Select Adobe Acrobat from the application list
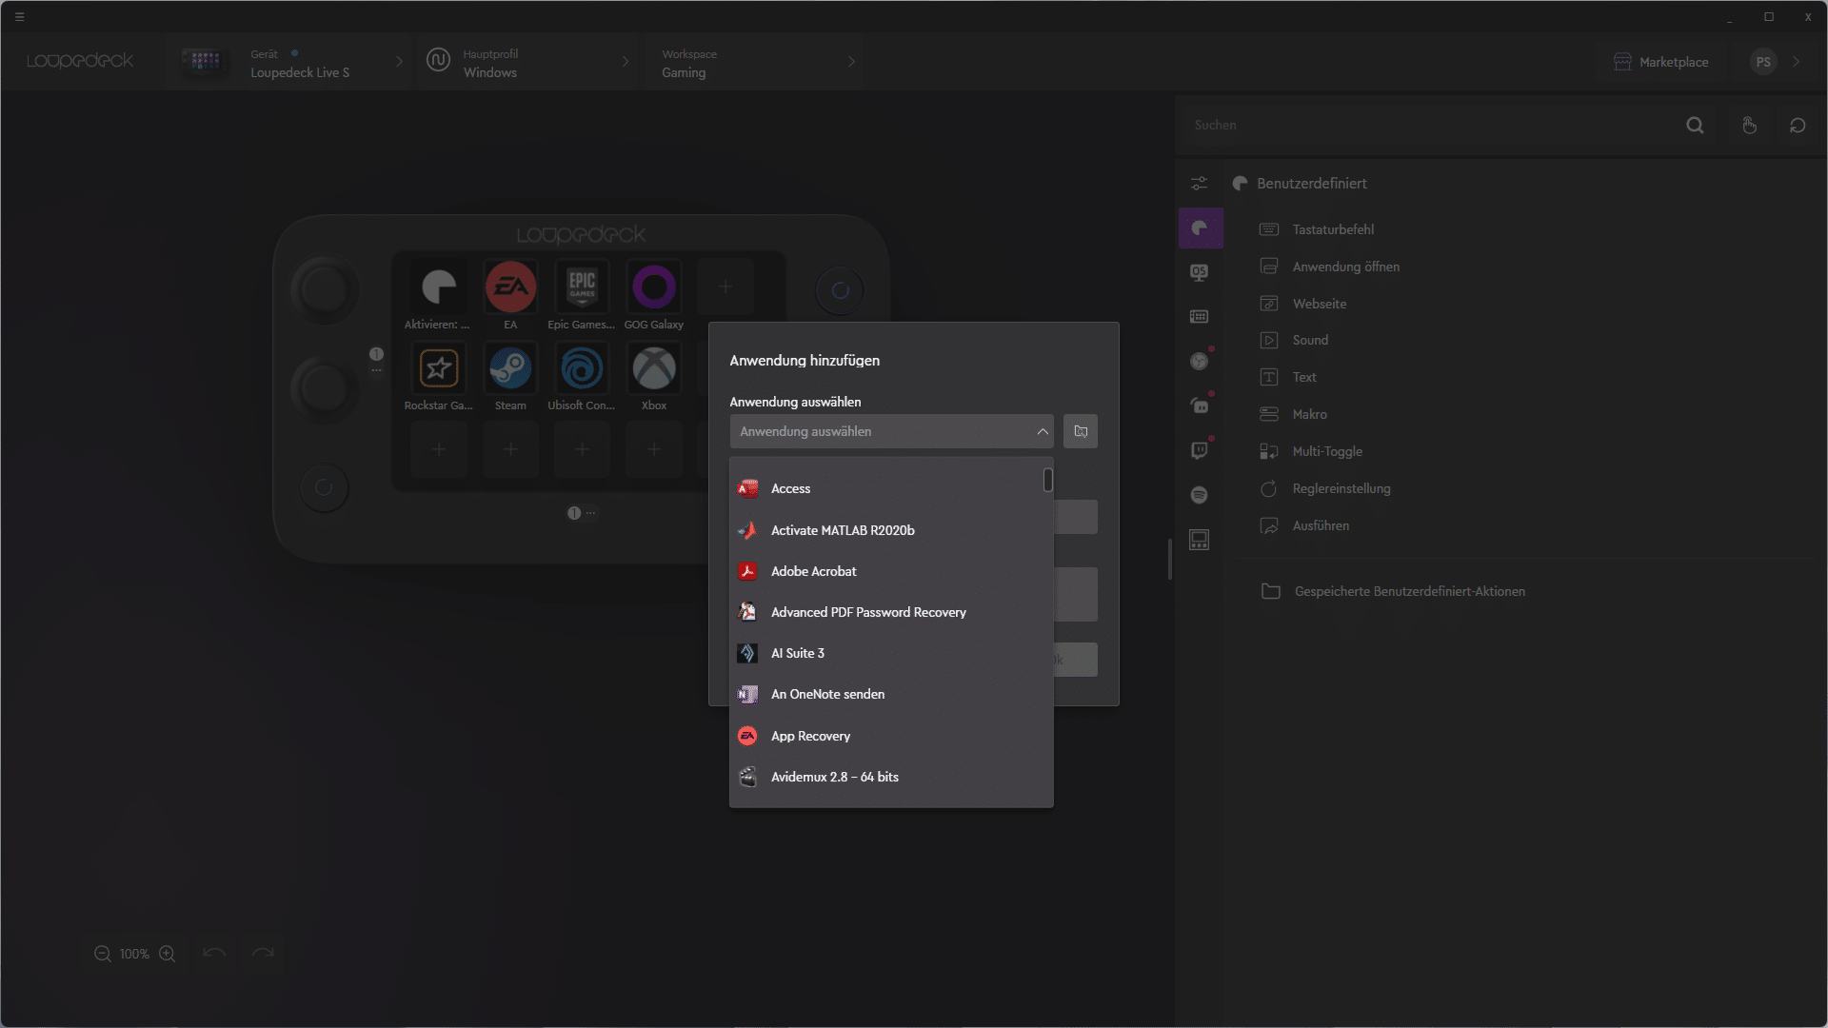 814,571
